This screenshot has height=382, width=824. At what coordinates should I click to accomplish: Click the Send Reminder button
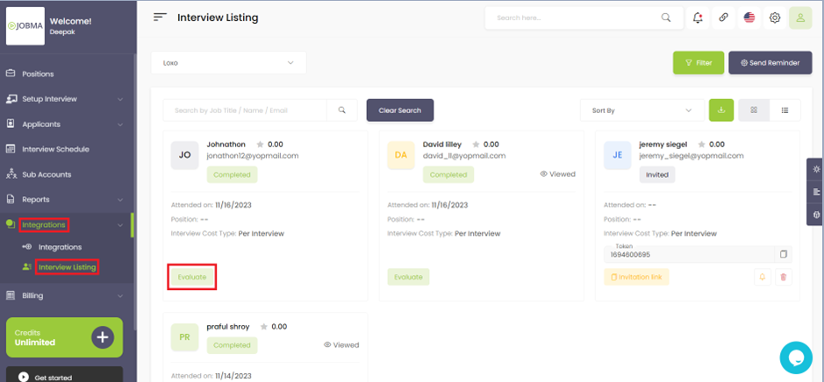click(770, 63)
